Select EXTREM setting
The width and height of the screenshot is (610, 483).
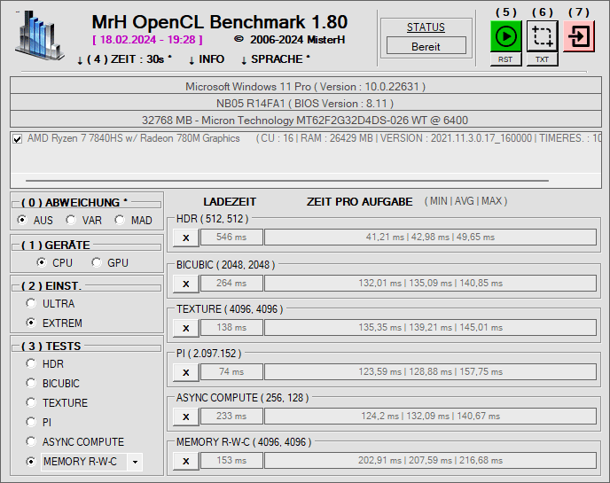31,323
